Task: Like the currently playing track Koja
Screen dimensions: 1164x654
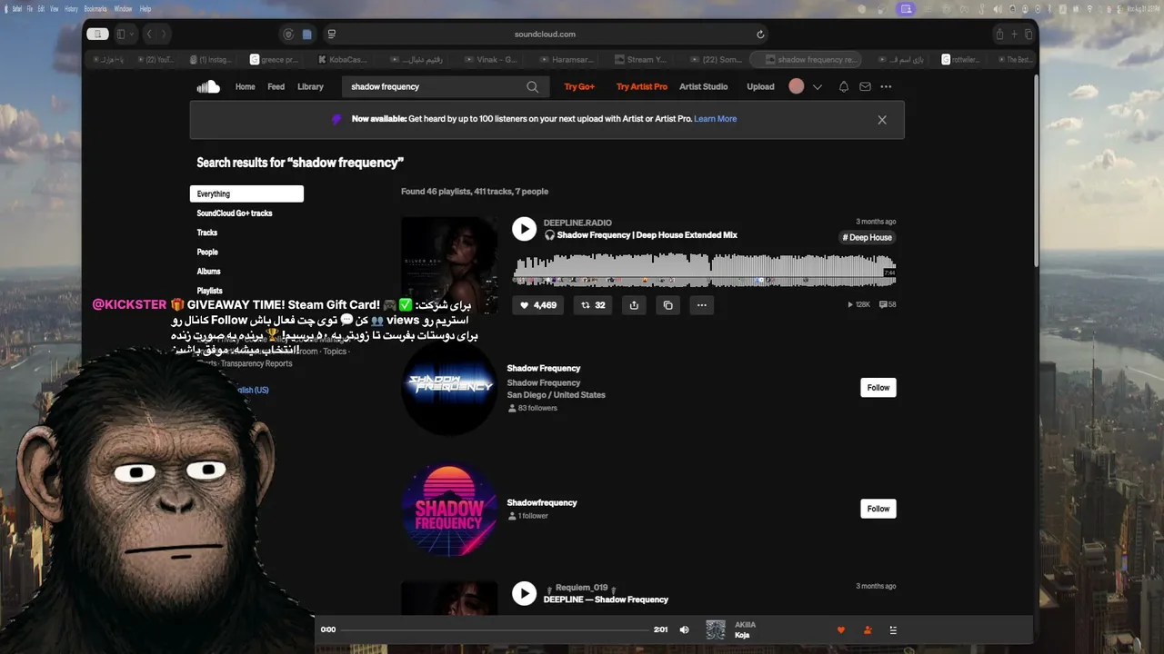Action: 841,630
